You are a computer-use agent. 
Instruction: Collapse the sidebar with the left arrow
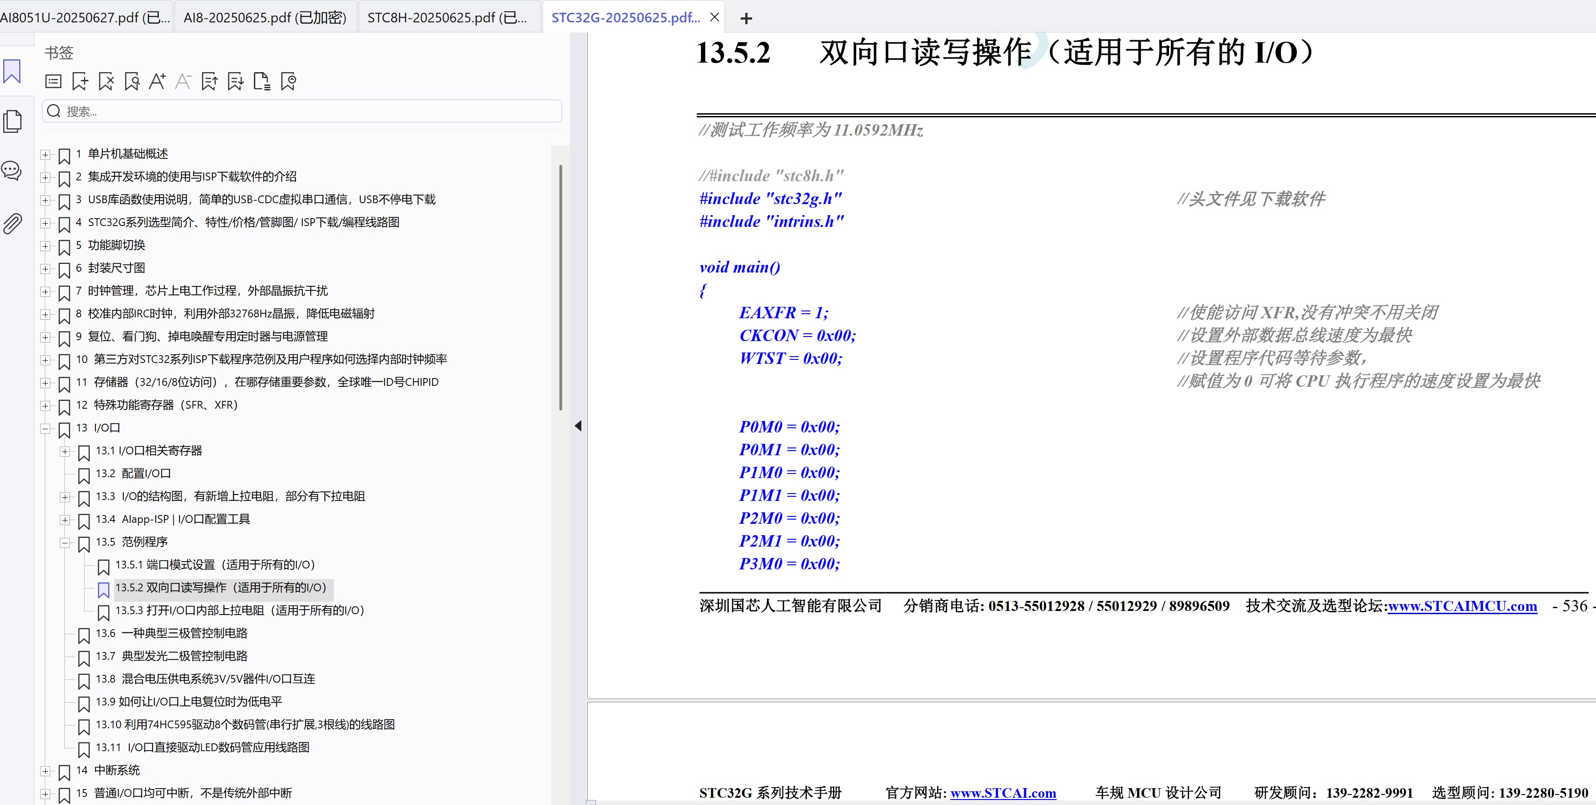click(578, 426)
